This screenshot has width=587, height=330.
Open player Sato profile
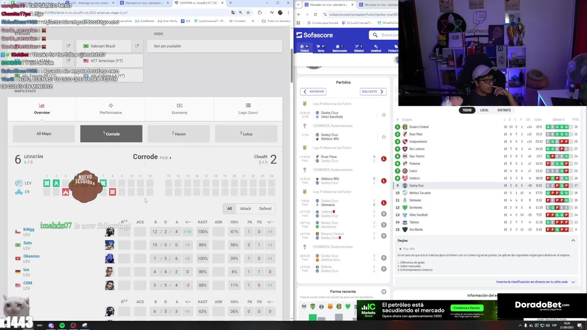pos(28,243)
